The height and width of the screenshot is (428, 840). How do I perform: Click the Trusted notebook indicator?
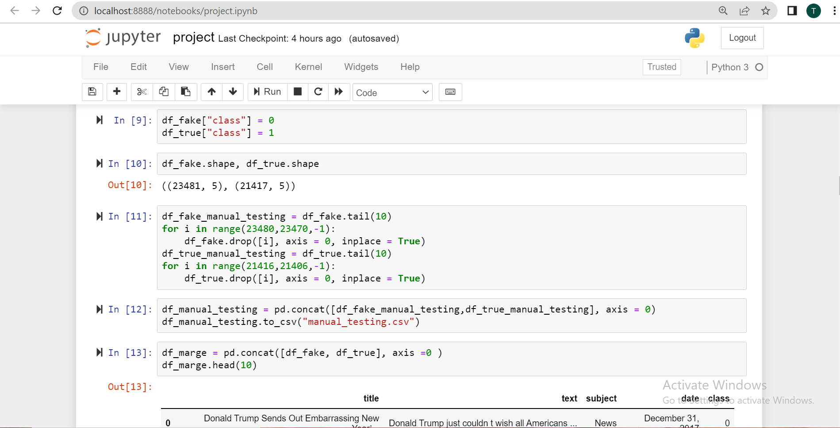661,67
